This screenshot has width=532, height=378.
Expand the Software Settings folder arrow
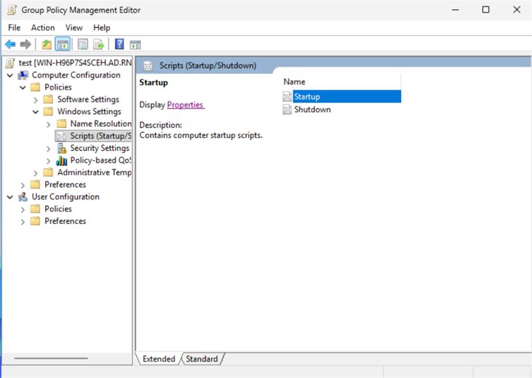pyautogui.click(x=36, y=100)
